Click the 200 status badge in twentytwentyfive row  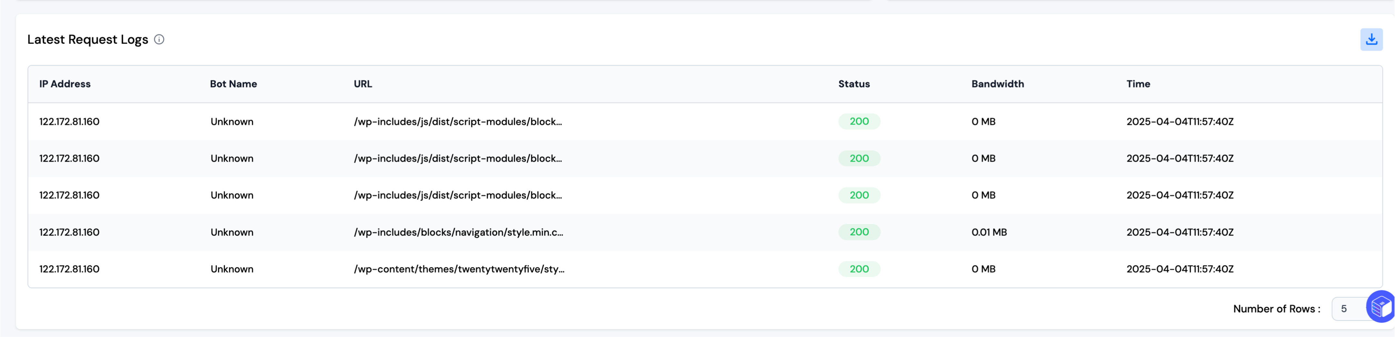[x=858, y=269]
